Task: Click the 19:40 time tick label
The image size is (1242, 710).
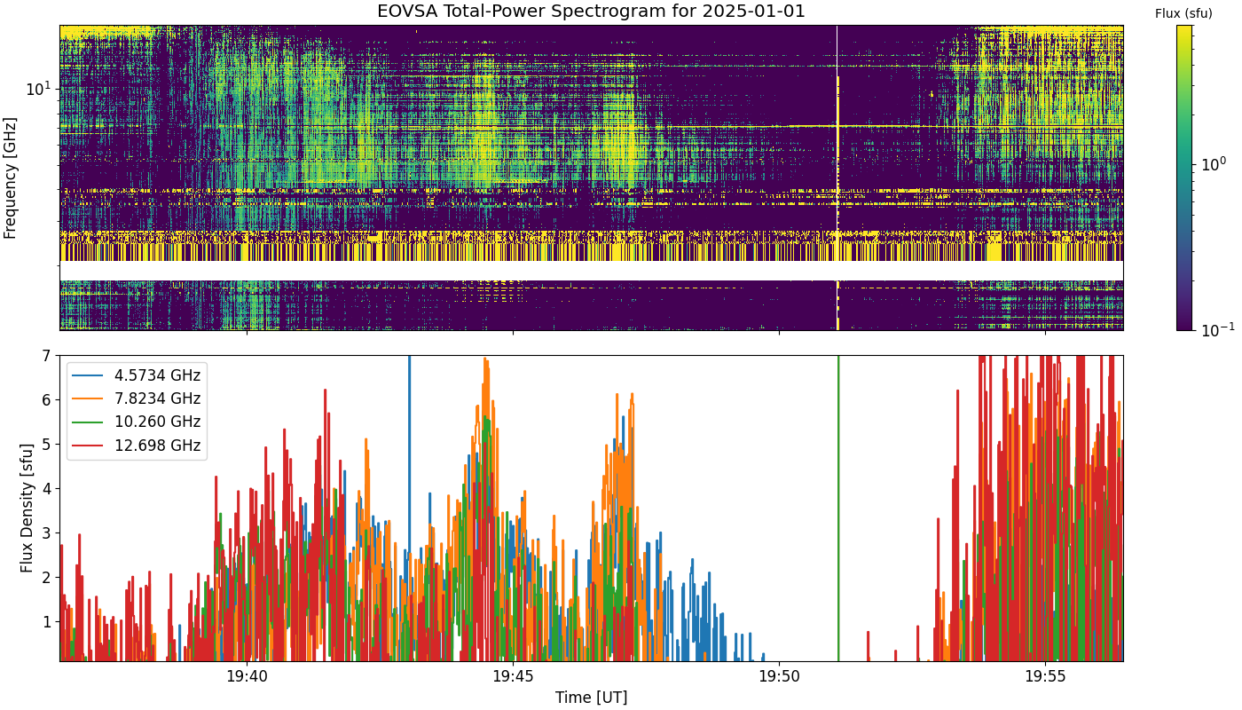Action: click(x=247, y=677)
